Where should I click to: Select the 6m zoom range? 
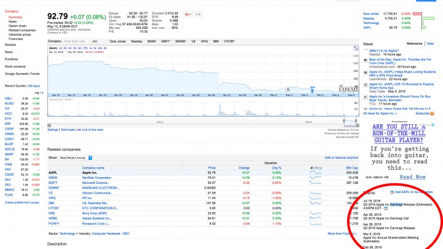tap(79, 49)
